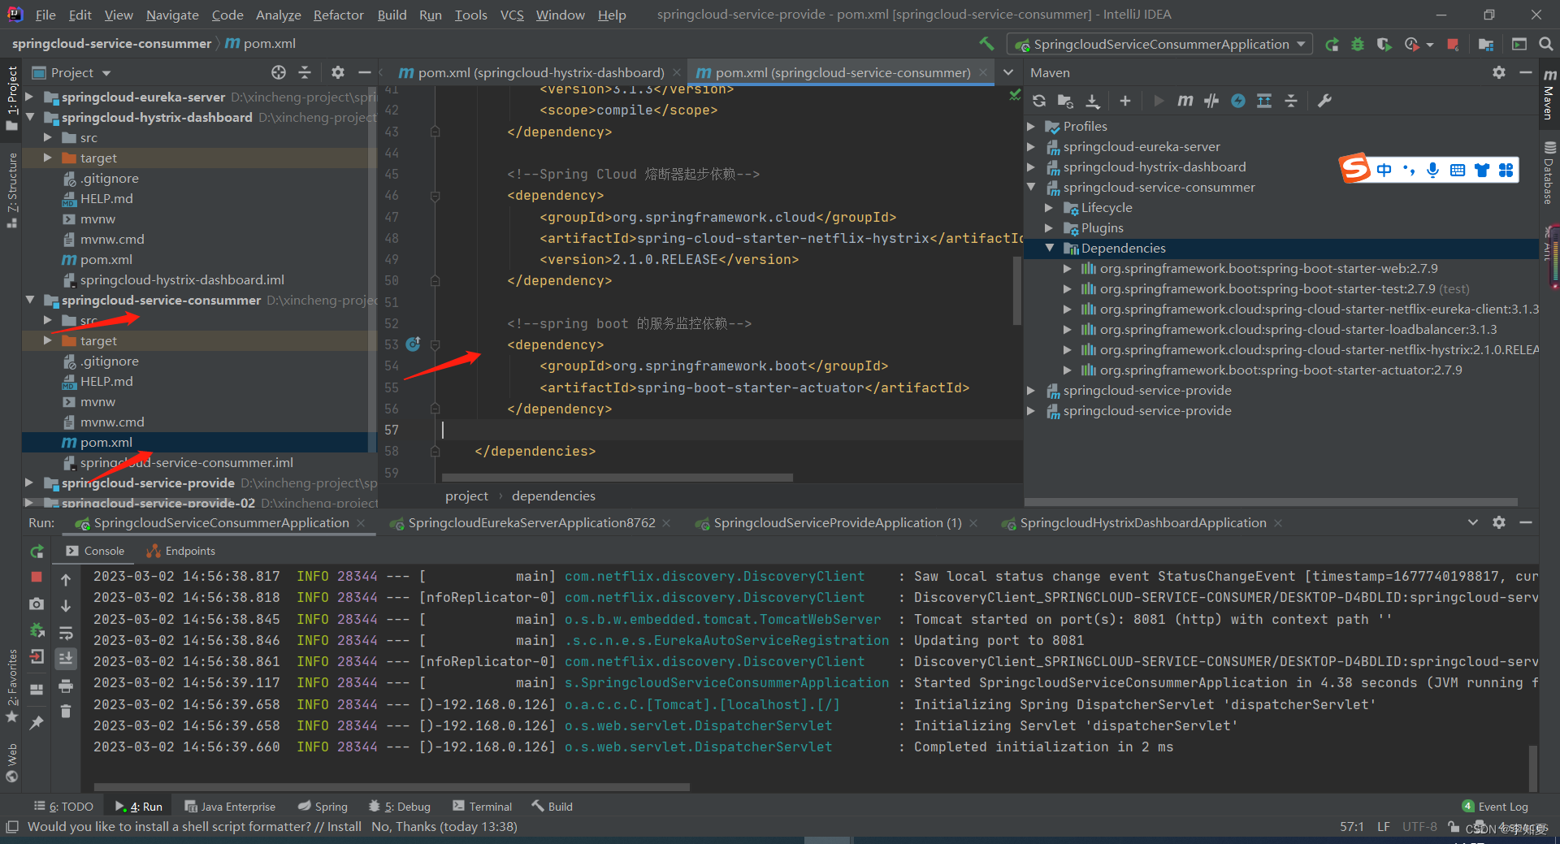Click dependencies breadcrumb below editor
The height and width of the screenshot is (844, 1560).
[x=553, y=496]
